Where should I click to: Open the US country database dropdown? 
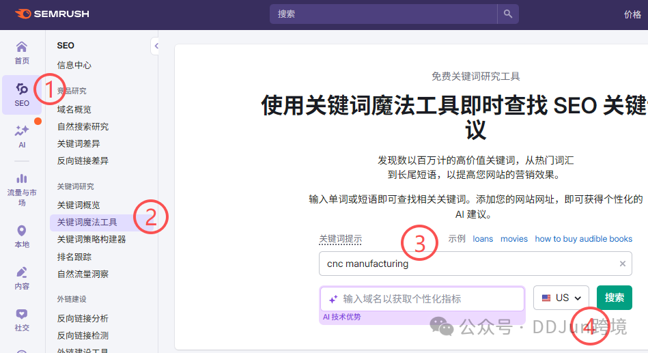click(561, 298)
